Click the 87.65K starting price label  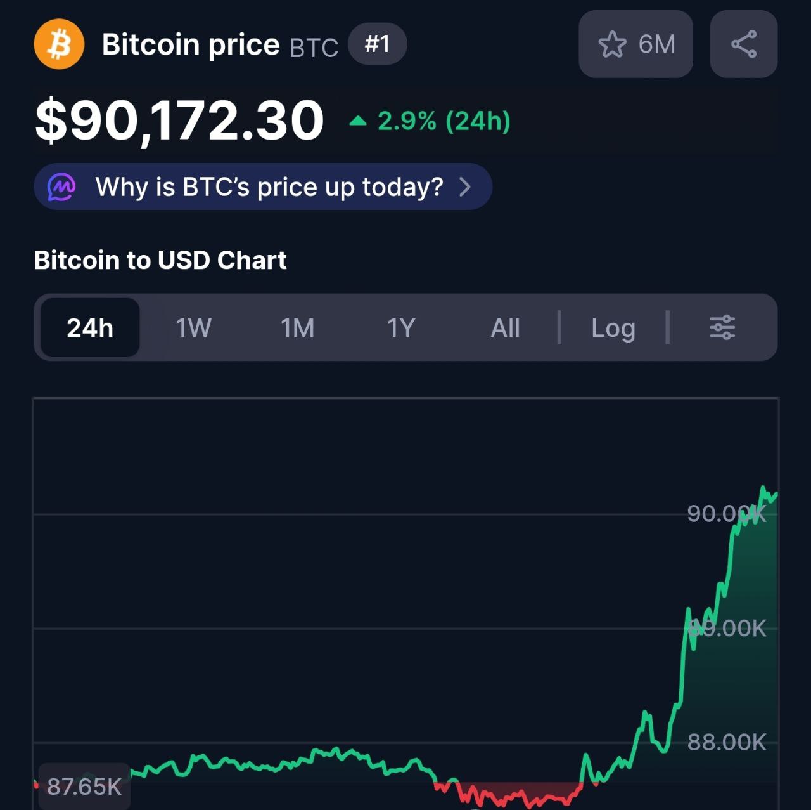pyautogui.click(x=84, y=787)
